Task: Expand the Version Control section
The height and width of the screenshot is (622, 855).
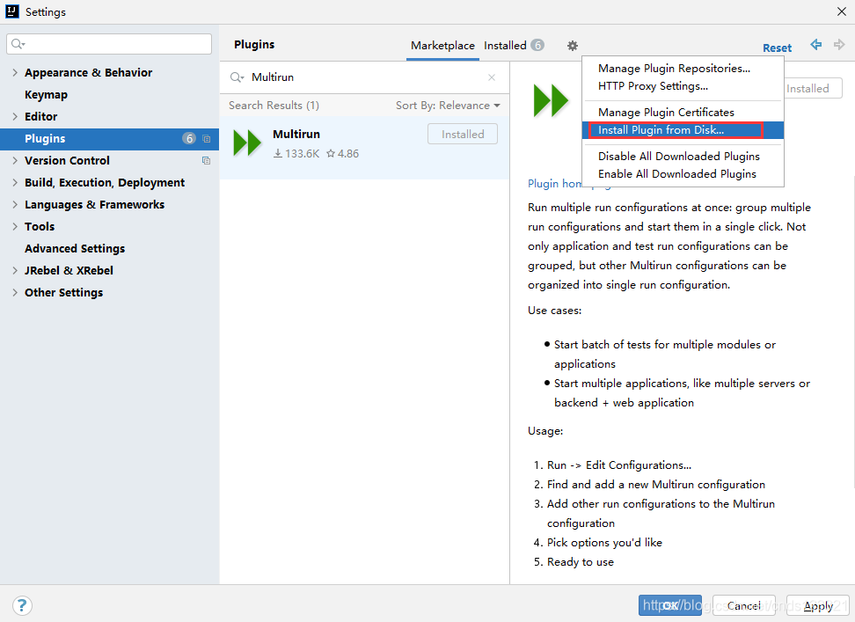Action: click(x=15, y=160)
